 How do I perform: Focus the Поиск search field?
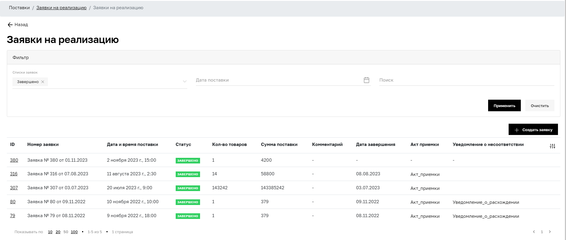point(467,80)
